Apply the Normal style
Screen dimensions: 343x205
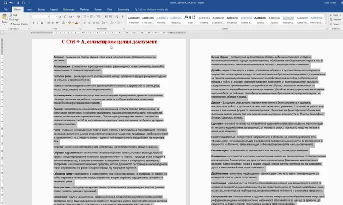134,20
